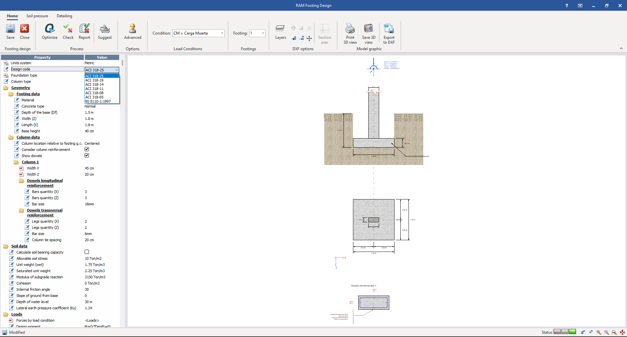This screenshot has height=337, width=627.
Task: Open the Detailing tab
Action: 64,16
